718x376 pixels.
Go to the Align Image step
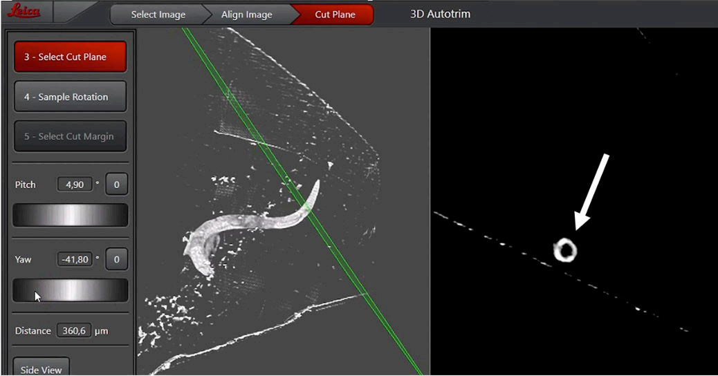(247, 15)
